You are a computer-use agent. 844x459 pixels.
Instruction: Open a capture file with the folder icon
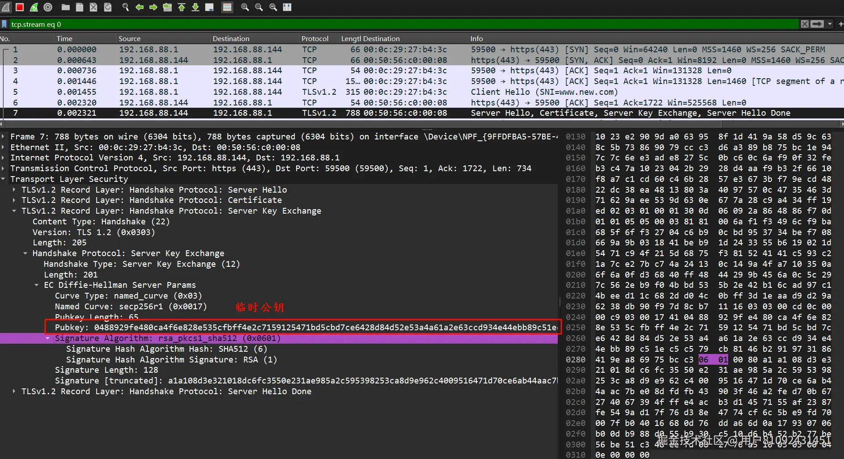tap(66, 7)
